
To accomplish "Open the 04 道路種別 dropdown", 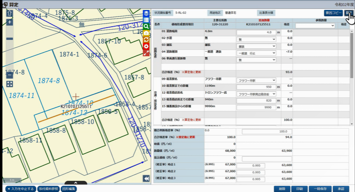I will click(x=256, y=53).
